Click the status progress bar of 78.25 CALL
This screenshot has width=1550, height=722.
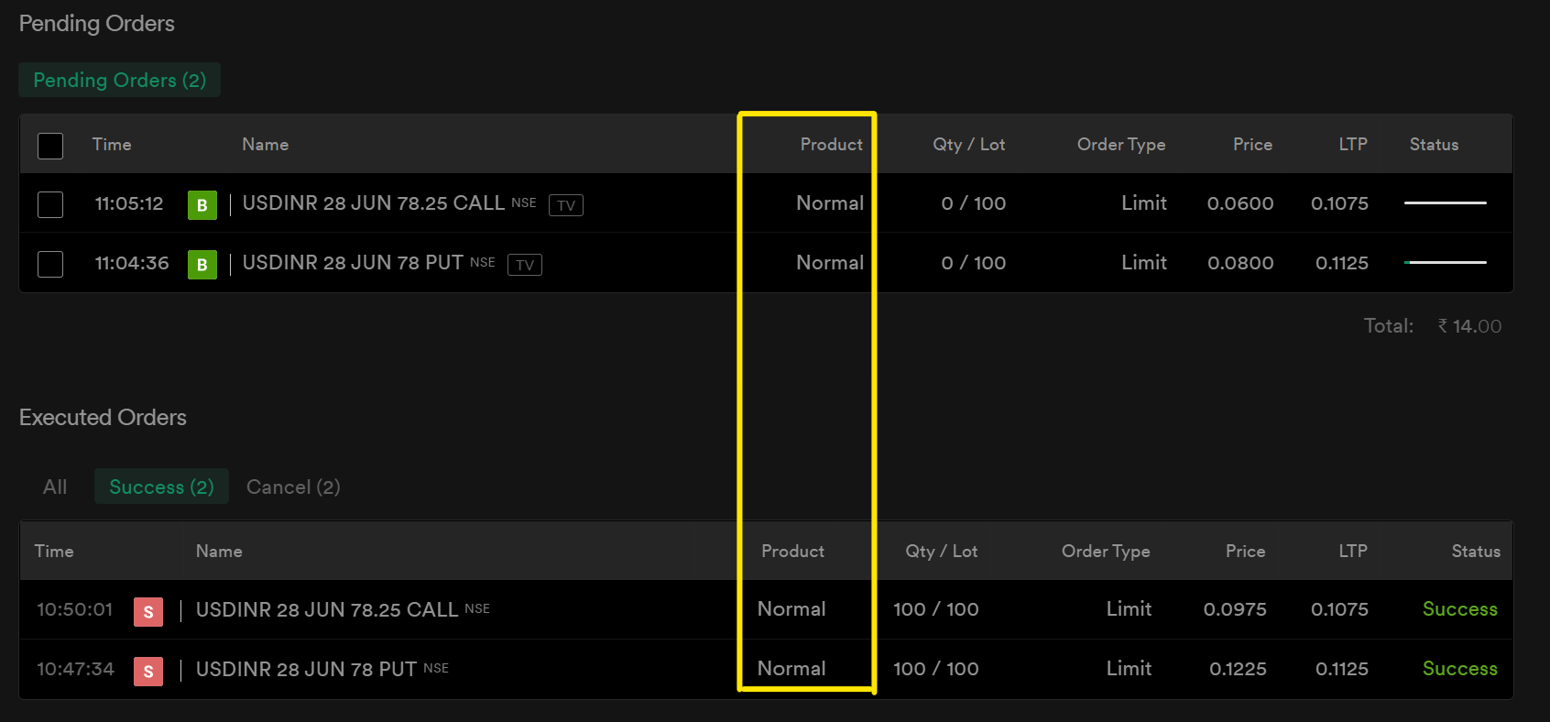point(1446,202)
